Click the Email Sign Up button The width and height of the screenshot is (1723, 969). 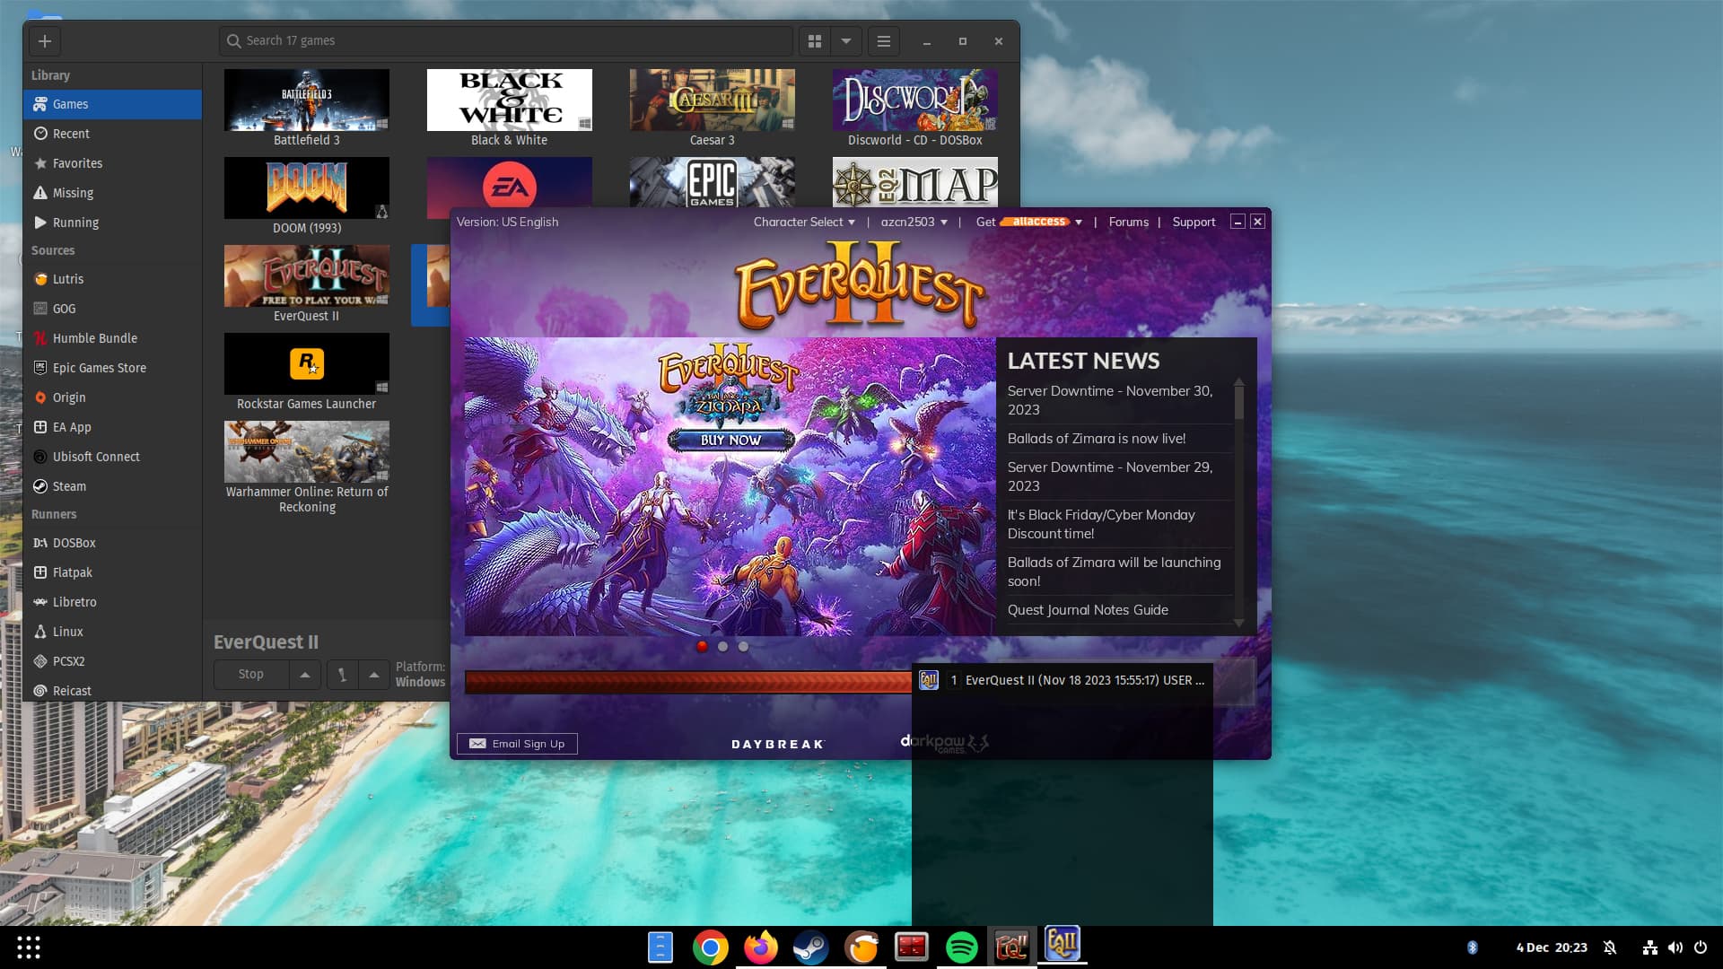click(517, 744)
